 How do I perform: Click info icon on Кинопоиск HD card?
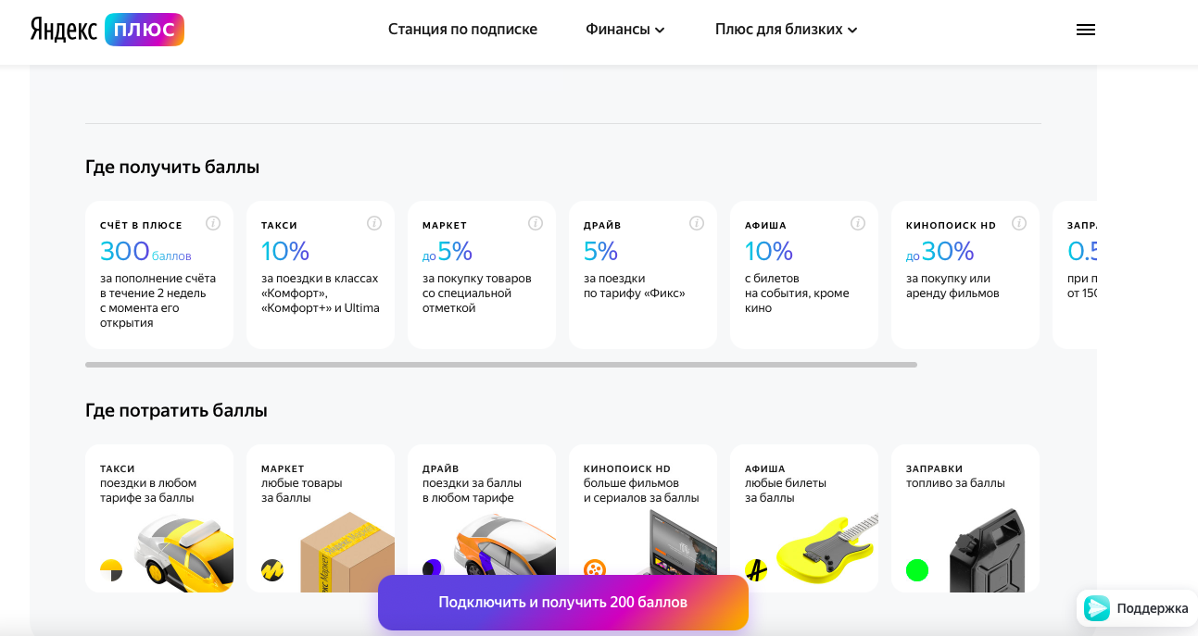[1019, 223]
